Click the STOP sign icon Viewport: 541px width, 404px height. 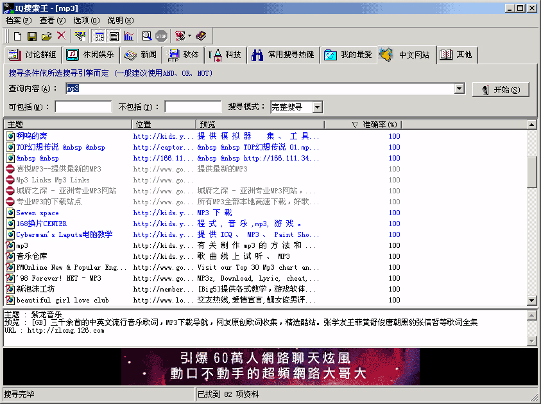tap(161, 36)
